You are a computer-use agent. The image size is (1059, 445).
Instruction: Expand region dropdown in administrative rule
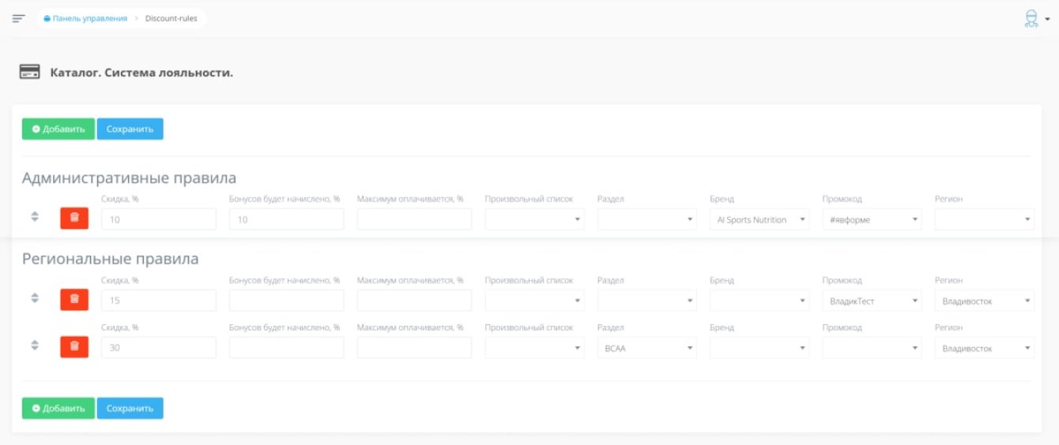point(984,219)
